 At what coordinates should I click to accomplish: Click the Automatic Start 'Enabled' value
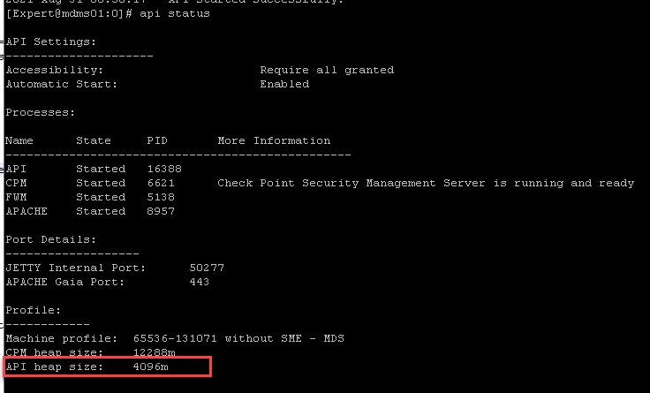tap(284, 84)
